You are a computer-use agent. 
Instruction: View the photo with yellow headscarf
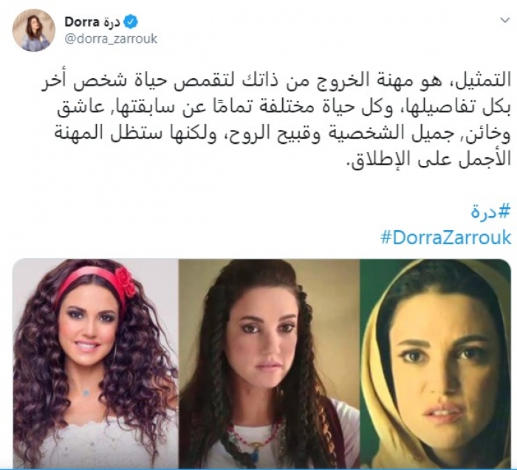[x=436, y=362]
